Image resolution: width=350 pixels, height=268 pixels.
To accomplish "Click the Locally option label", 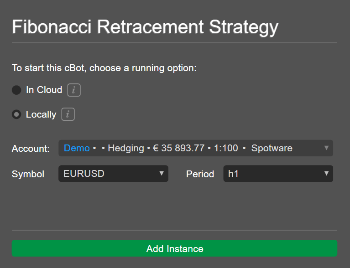I will [41, 114].
